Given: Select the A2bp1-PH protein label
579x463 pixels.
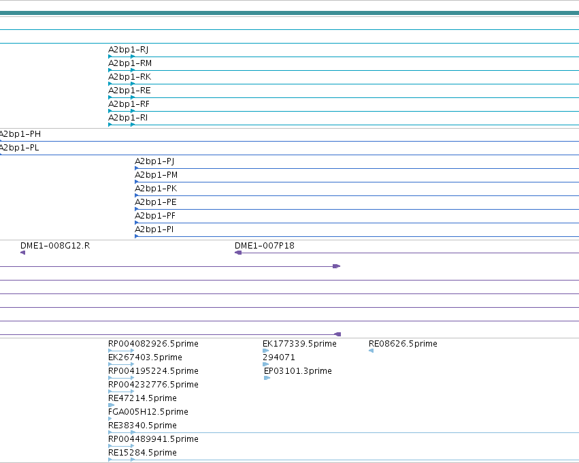Looking at the screenshot, I should [x=20, y=133].
